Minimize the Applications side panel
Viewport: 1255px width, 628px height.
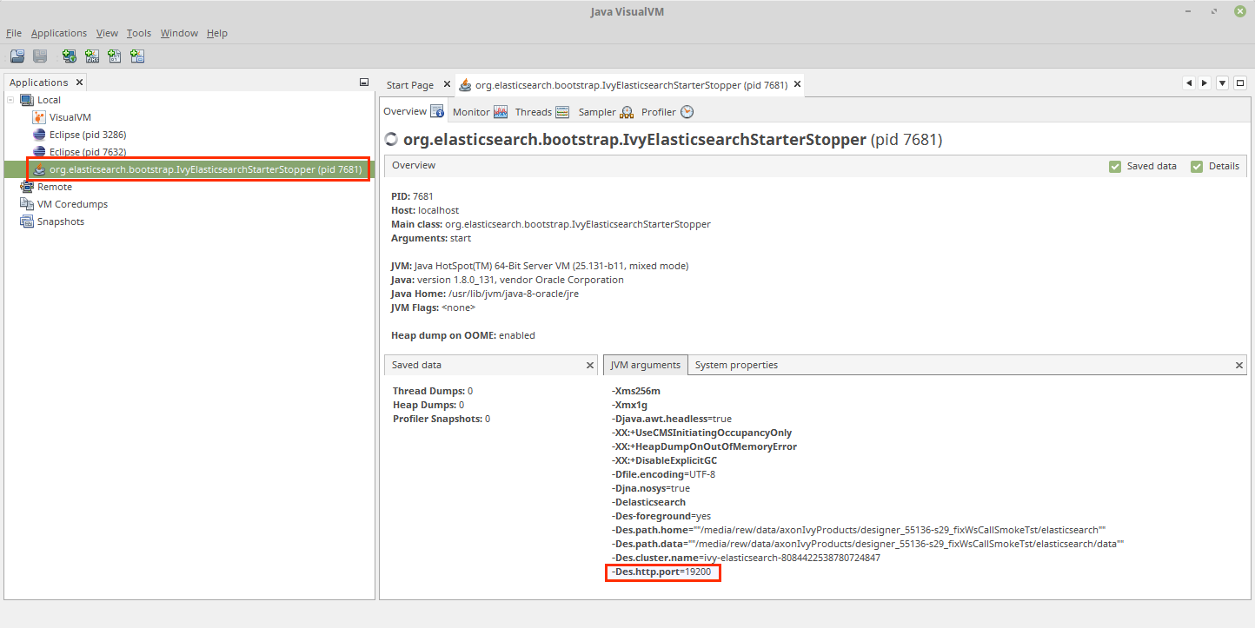click(x=364, y=83)
